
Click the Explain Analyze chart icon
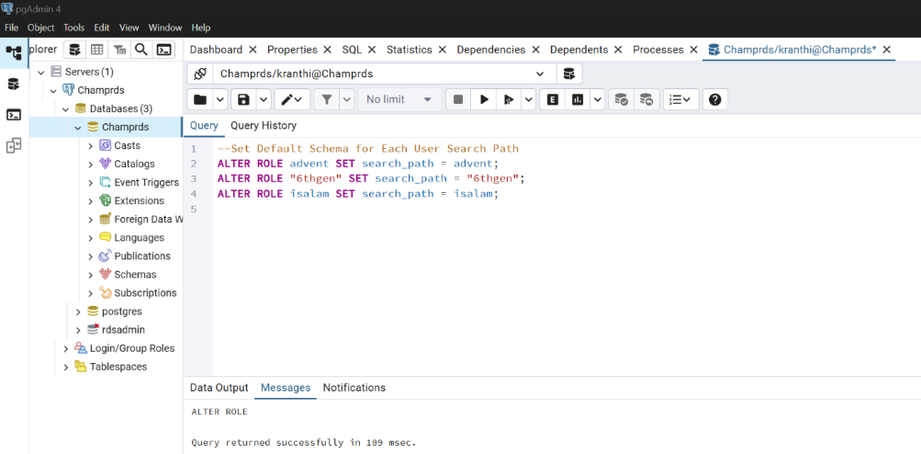point(578,99)
